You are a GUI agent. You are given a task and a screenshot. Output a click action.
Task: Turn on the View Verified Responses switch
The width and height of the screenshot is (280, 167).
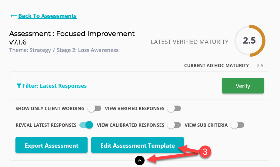pos(174,108)
